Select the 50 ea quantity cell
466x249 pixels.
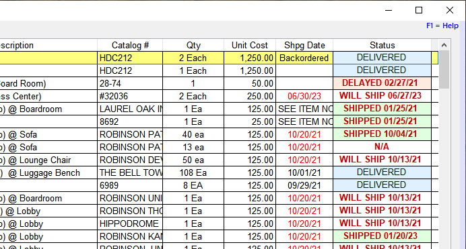tap(193, 160)
